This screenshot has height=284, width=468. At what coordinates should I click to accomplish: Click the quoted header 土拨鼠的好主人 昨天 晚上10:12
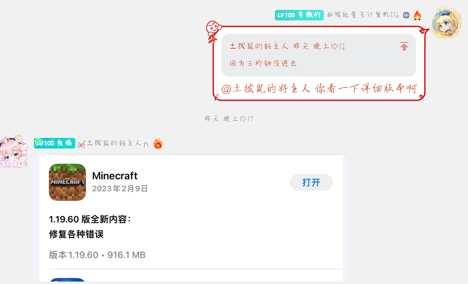pyautogui.click(x=287, y=46)
